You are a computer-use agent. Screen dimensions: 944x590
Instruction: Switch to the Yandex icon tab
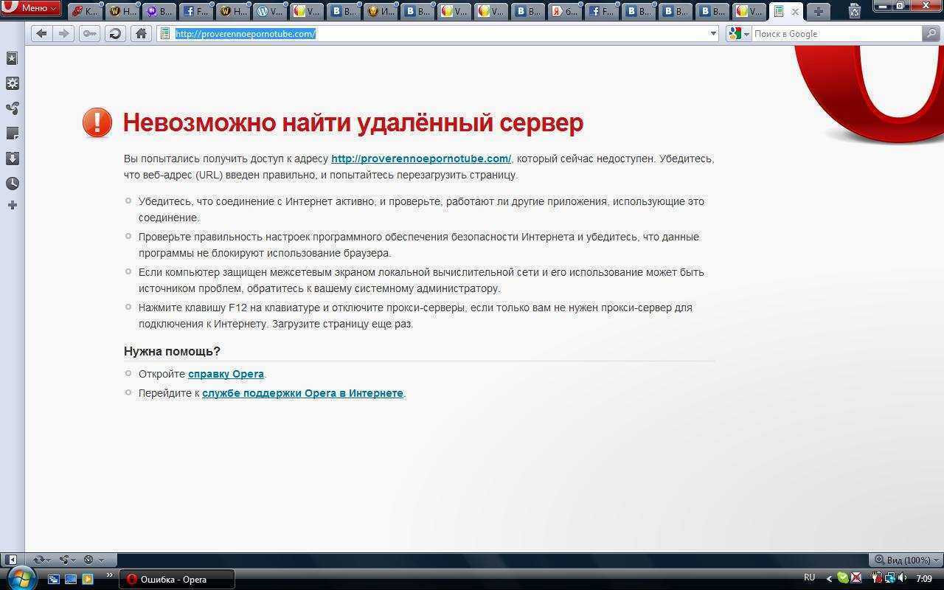coord(565,11)
